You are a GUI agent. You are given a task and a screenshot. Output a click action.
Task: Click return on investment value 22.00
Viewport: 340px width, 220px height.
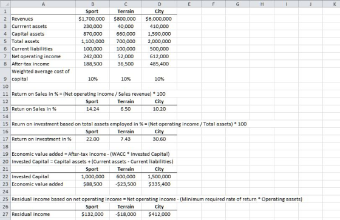tap(93, 139)
